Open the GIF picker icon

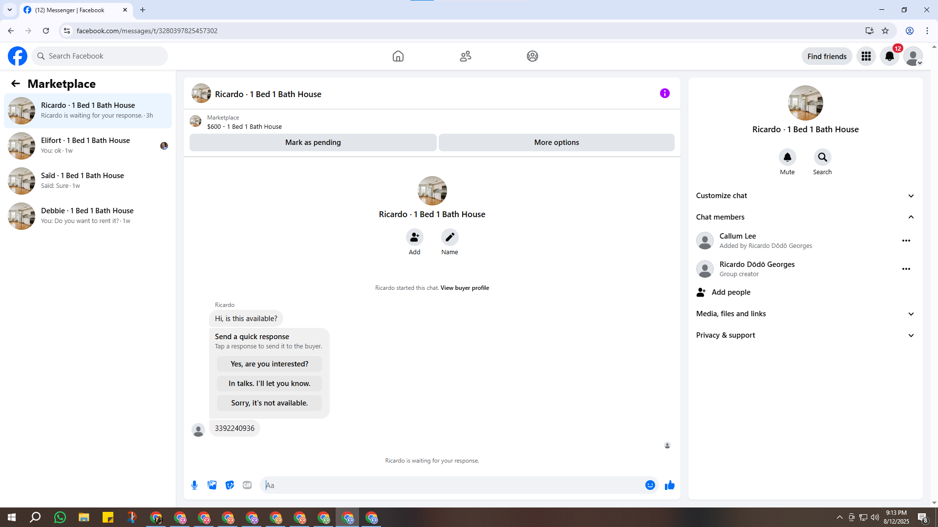[x=247, y=485]
